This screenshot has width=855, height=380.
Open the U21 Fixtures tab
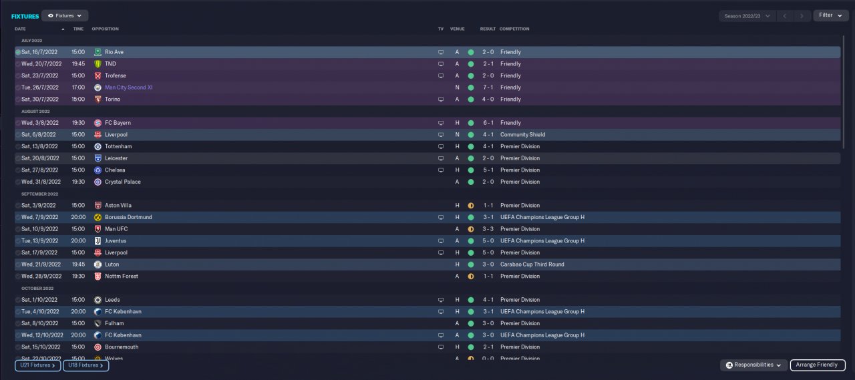[38, 365]
